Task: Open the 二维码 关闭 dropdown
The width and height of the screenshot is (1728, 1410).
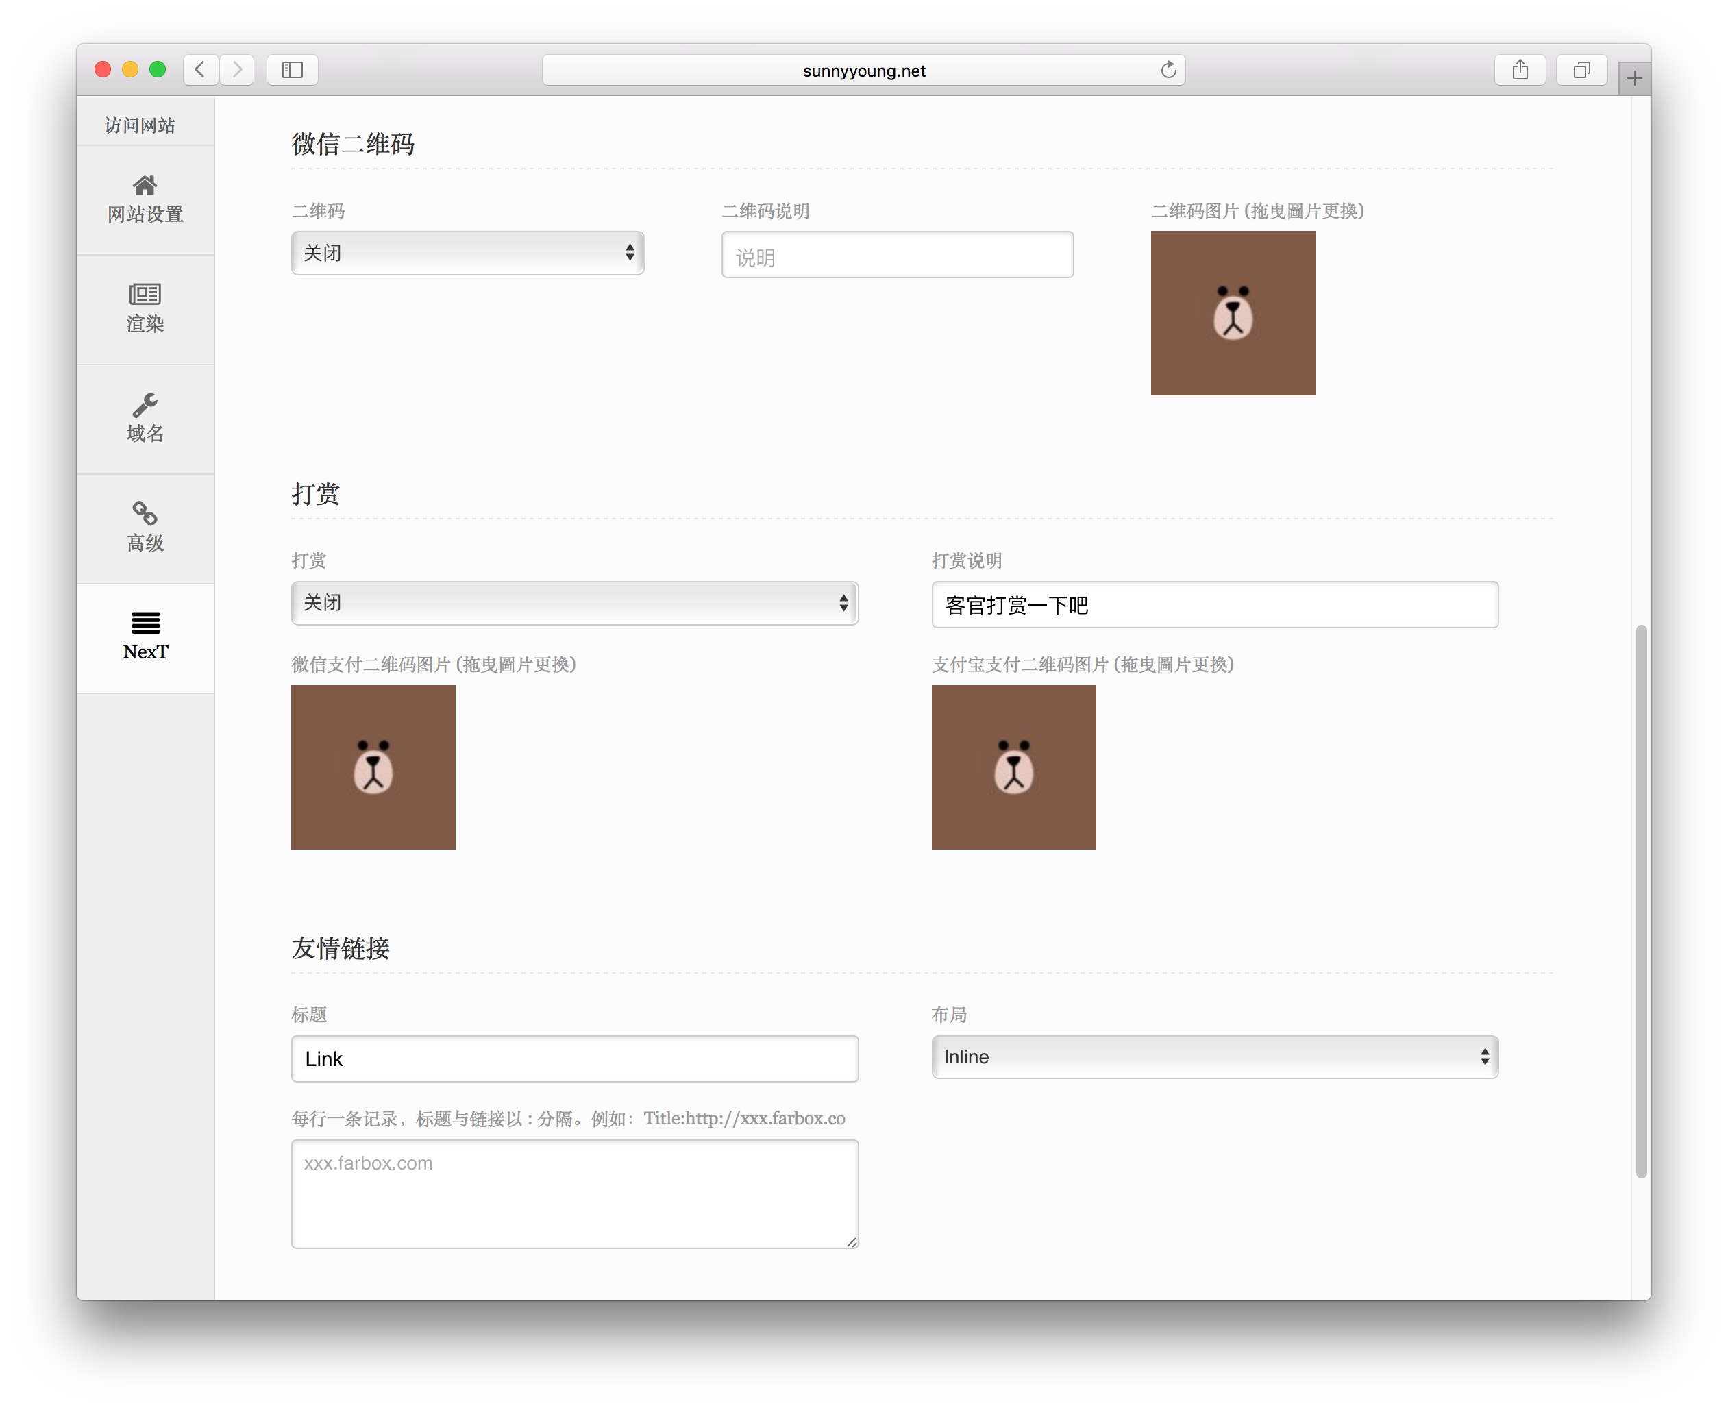Action: coord(467,253)
